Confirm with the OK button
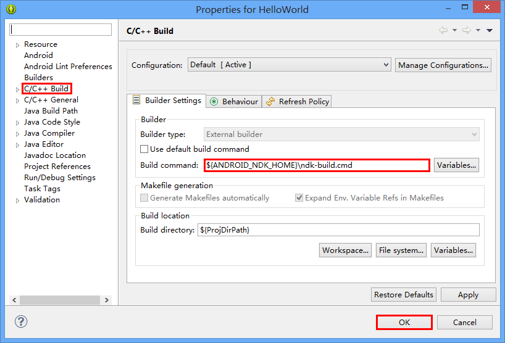The width and height of the screenshot is (505, 343). (x=404, y=322)
